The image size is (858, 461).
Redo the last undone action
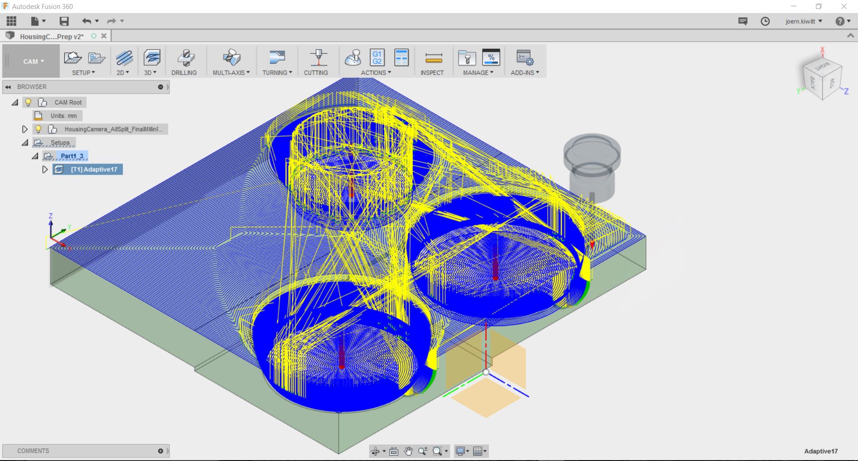111,21
